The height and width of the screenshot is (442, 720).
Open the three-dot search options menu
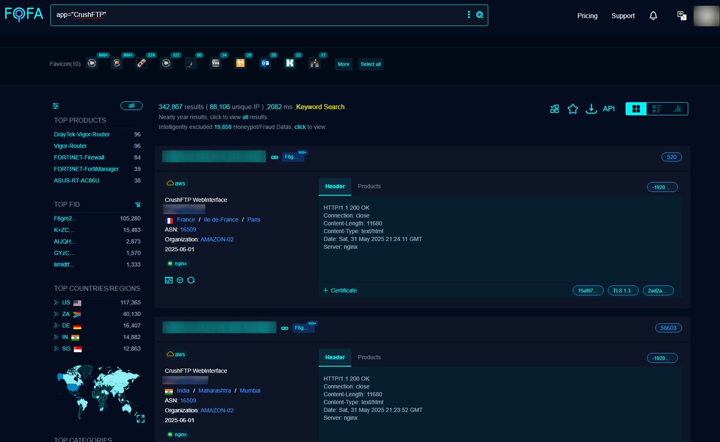pos(469,15)
